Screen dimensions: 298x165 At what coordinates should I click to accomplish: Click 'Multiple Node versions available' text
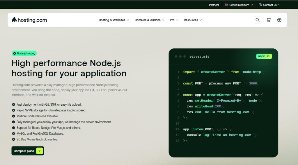[x=38, y=116]
